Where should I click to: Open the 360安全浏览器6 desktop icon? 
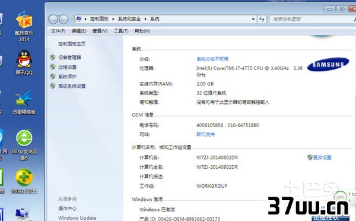pos(24,144)
